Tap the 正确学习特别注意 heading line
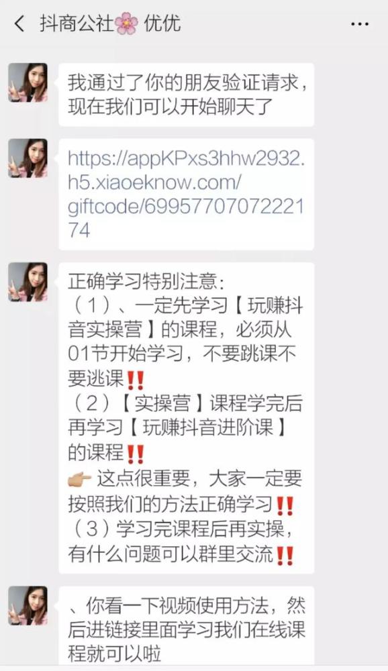 point(146,281)
